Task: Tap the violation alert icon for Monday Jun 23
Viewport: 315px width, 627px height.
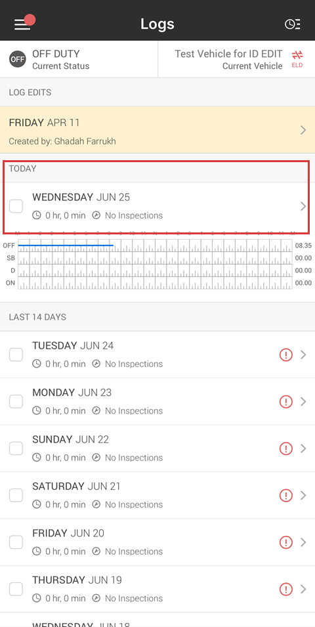Action: coord(286,401)
